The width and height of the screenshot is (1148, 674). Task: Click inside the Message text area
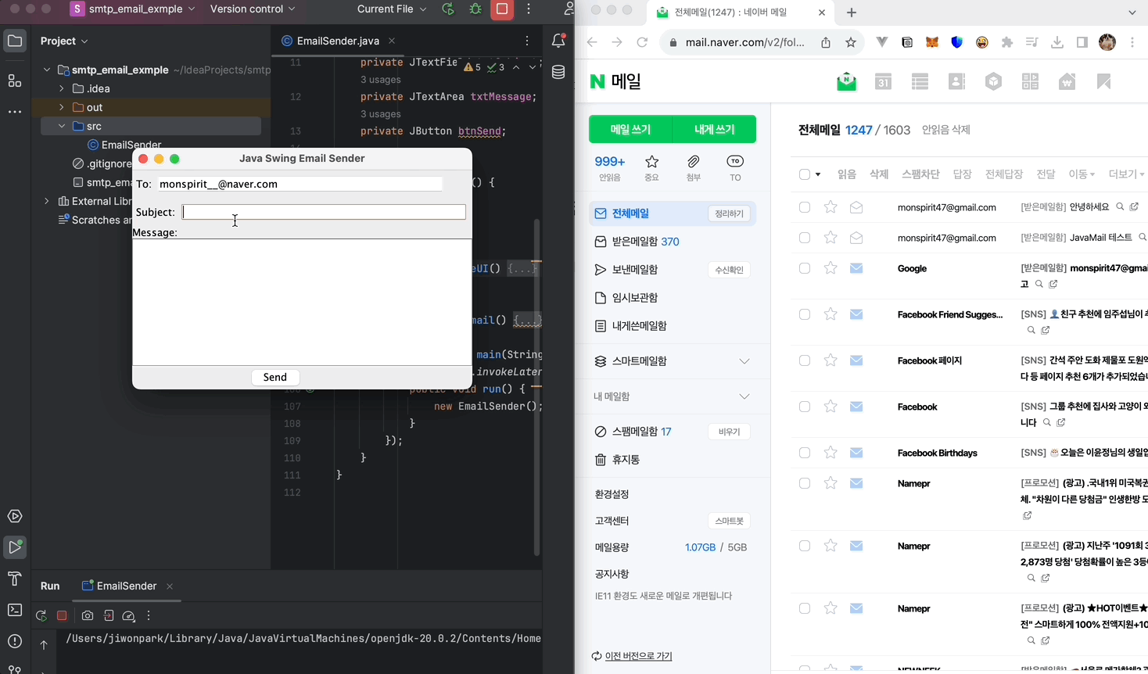click(x=302, y=302)
